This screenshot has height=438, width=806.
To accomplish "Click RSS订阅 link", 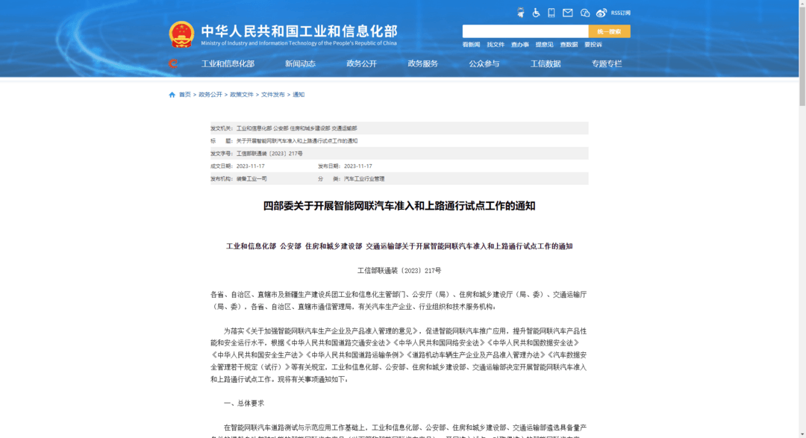I will pos(620,13).
